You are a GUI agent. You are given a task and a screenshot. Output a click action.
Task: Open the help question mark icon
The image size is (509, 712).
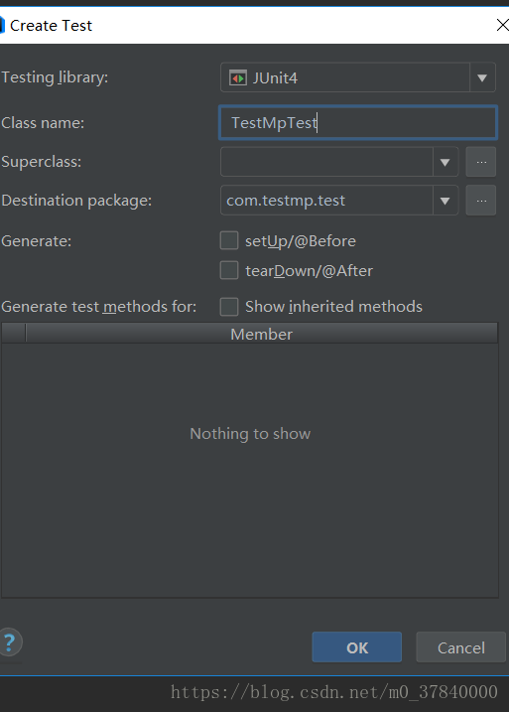9,642
